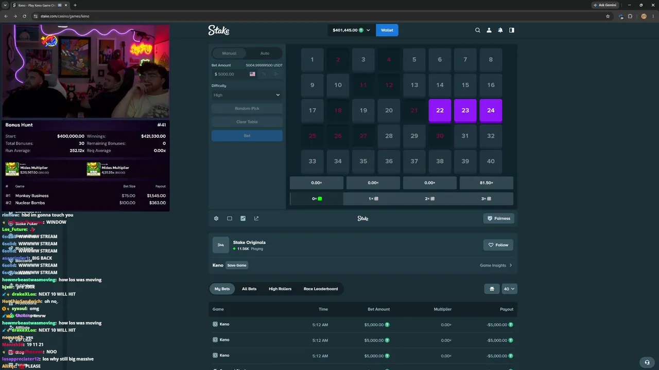The width and height of the screenshot is (659, 370).
Task: Click the Monkey Business bonus hunt row
Action: click(x=85, y=196)
